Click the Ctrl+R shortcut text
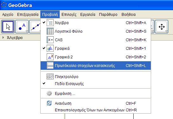 131,110
